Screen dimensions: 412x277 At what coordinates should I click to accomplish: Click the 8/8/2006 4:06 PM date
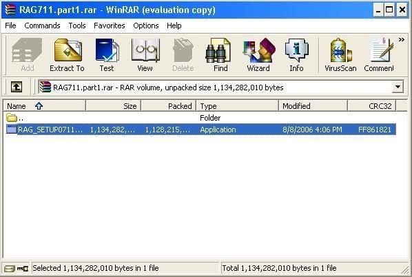click(312, 130)
